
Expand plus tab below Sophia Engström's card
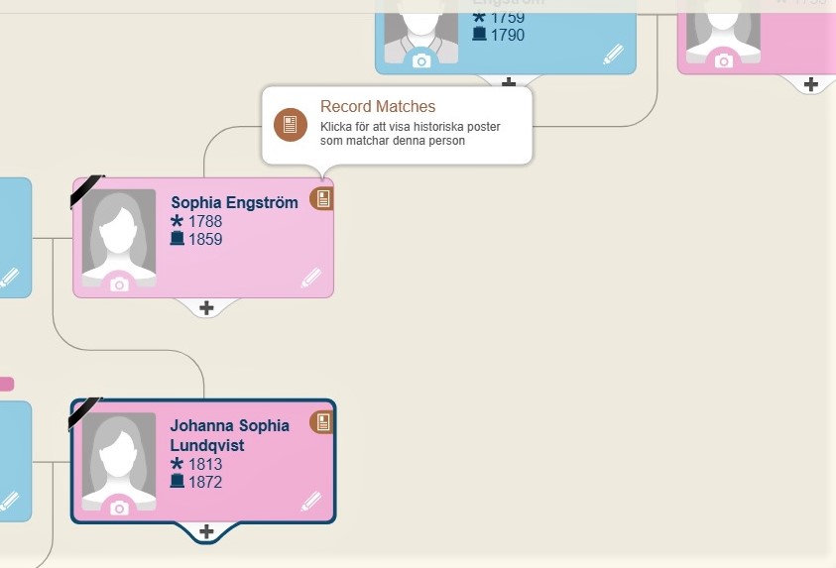click(x=206, y=308)
